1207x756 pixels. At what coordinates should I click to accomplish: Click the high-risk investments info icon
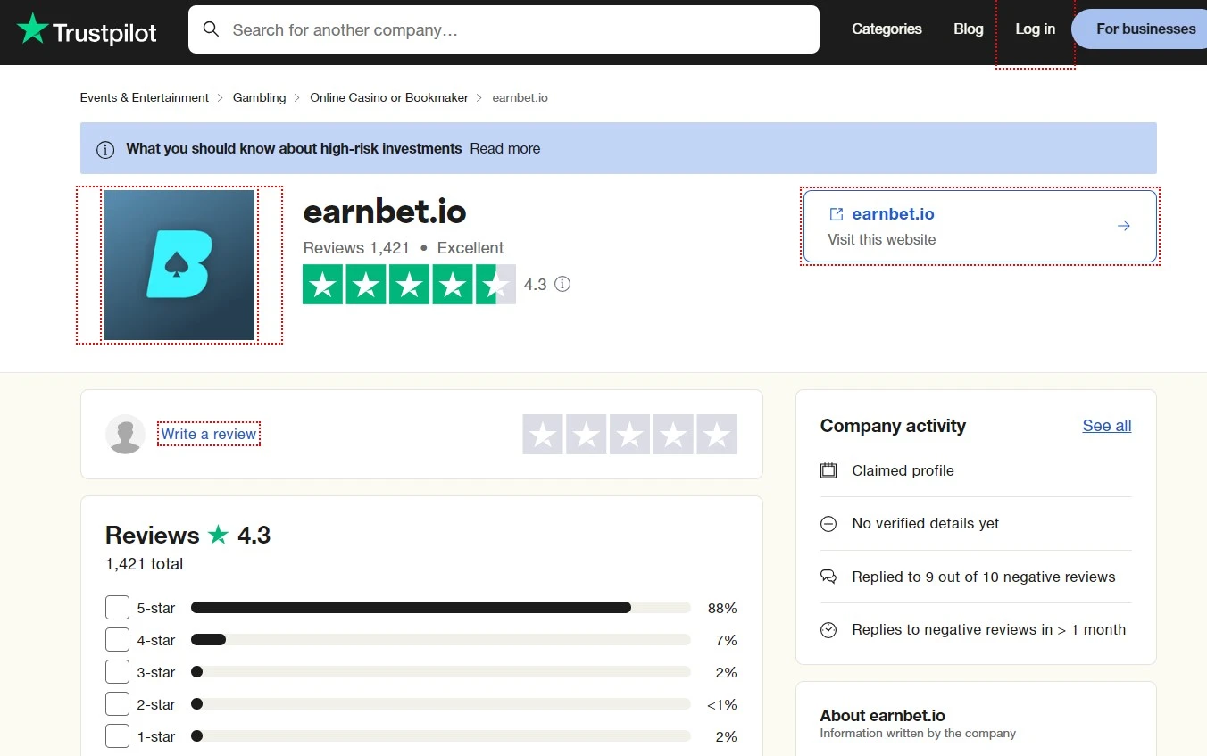click(105, 149)
